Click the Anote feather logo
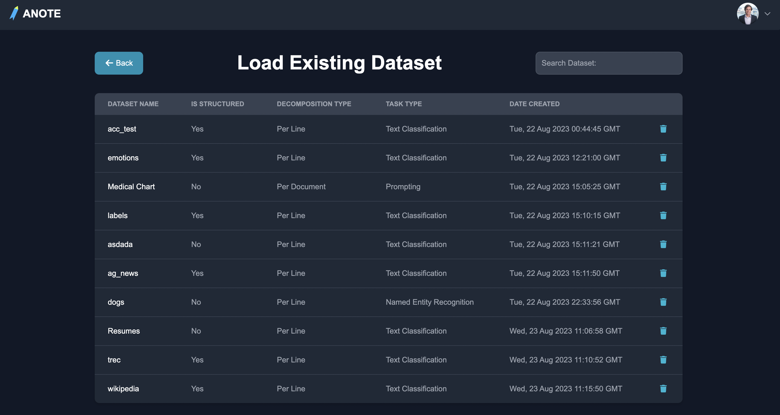 14,13
